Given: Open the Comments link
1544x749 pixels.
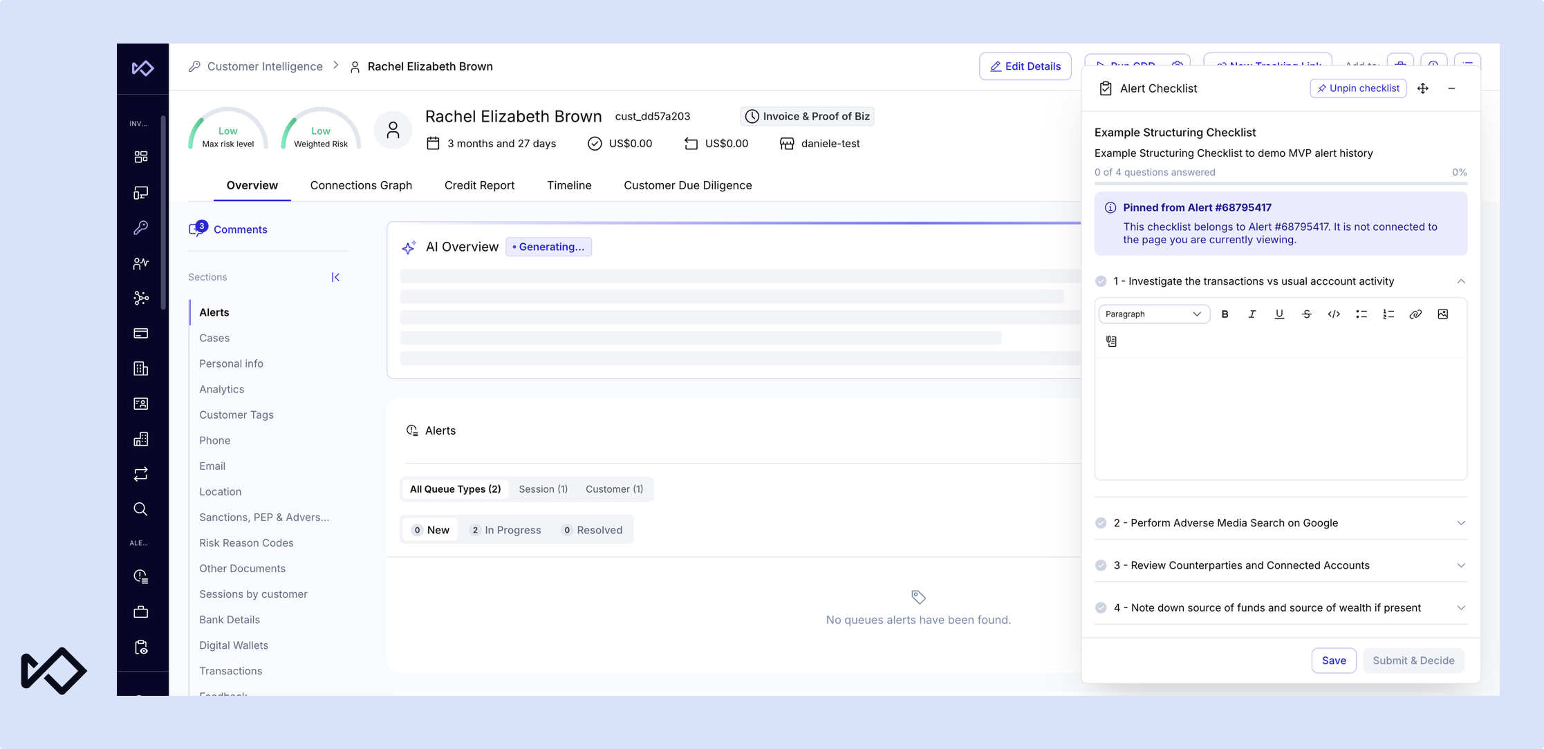Looking at the screenshot, I should (228, 229).
